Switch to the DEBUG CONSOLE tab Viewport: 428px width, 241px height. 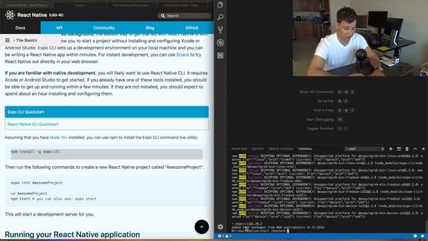(x=281, y=149)
